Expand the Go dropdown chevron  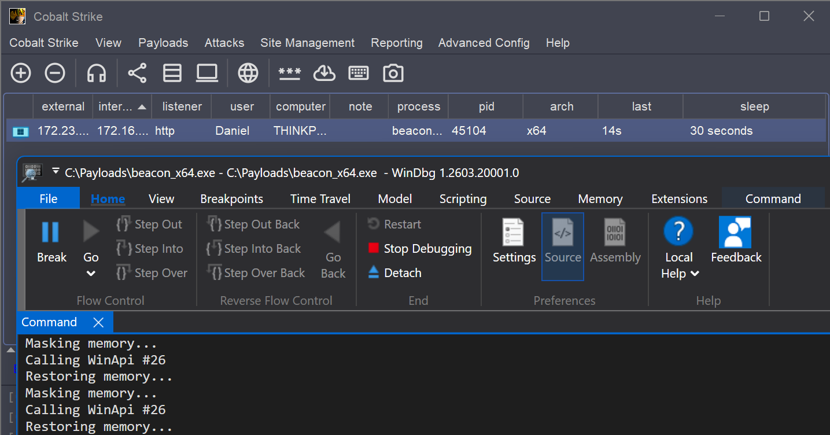click(x=91, y=274)
